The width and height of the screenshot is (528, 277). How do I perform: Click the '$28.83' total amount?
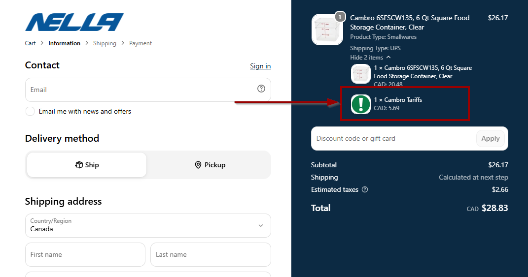(x=494, y=208)
